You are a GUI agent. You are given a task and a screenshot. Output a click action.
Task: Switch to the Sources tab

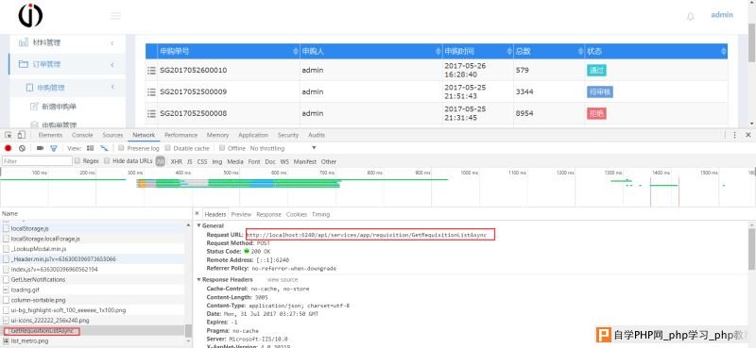click(x=112, y=135)
